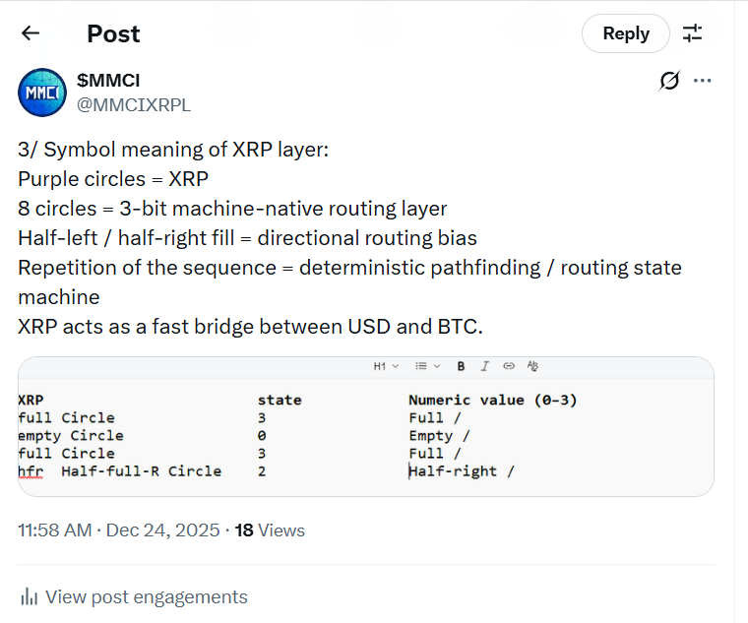The image size is (748, 623).
Task: Click the link chain icon in the image
Action: click(x=509, y=366)
